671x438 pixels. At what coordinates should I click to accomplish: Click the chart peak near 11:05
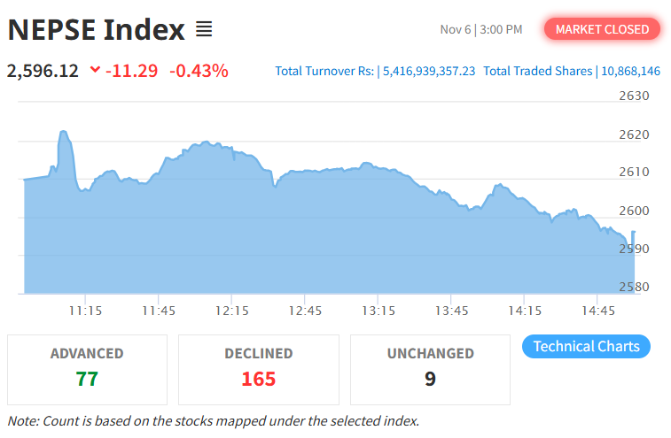point(64,133)
